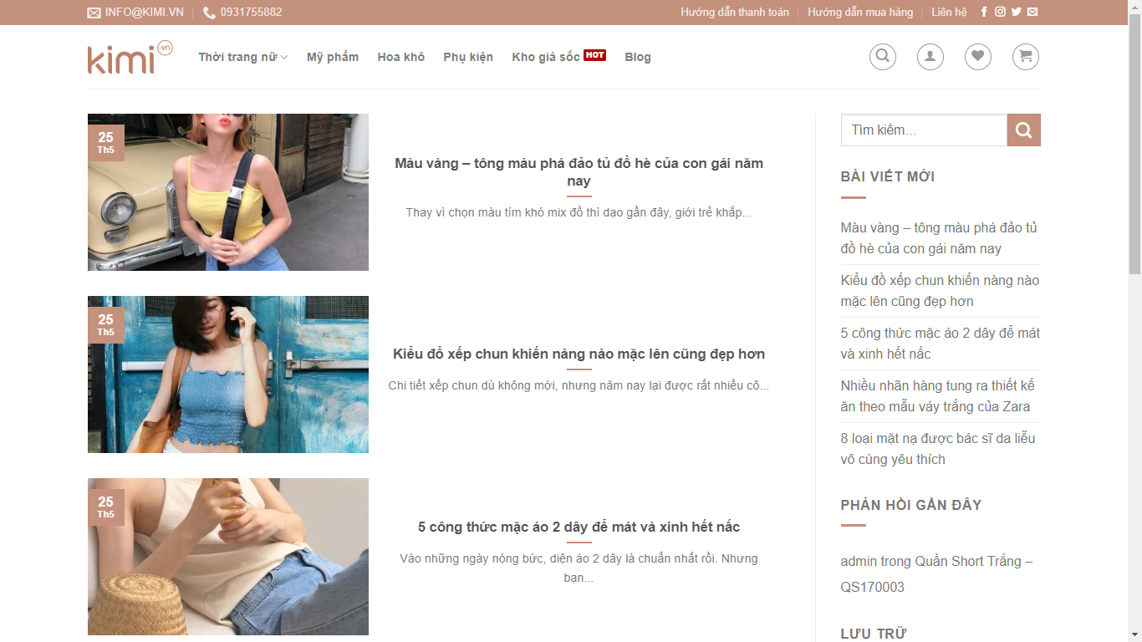Expand the Thời trang nữ dropdown
Image resolution: width=1142 pixels, height=642 pixels.
pos(242,57)
